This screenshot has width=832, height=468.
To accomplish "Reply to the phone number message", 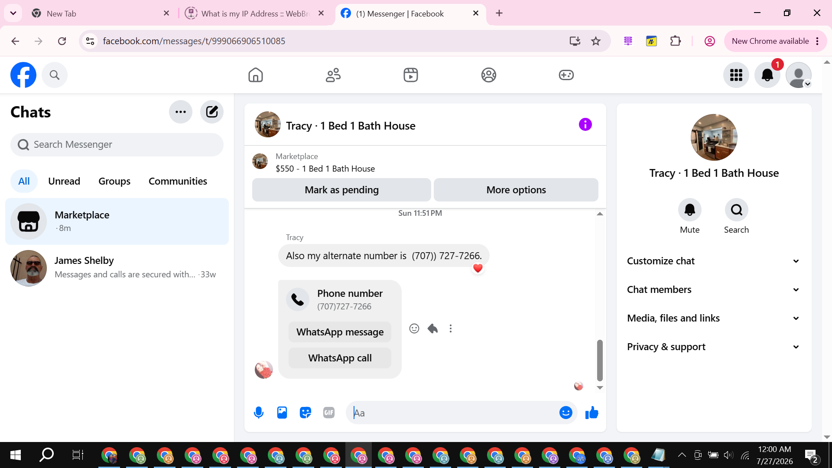I will [x=432, y=328].
